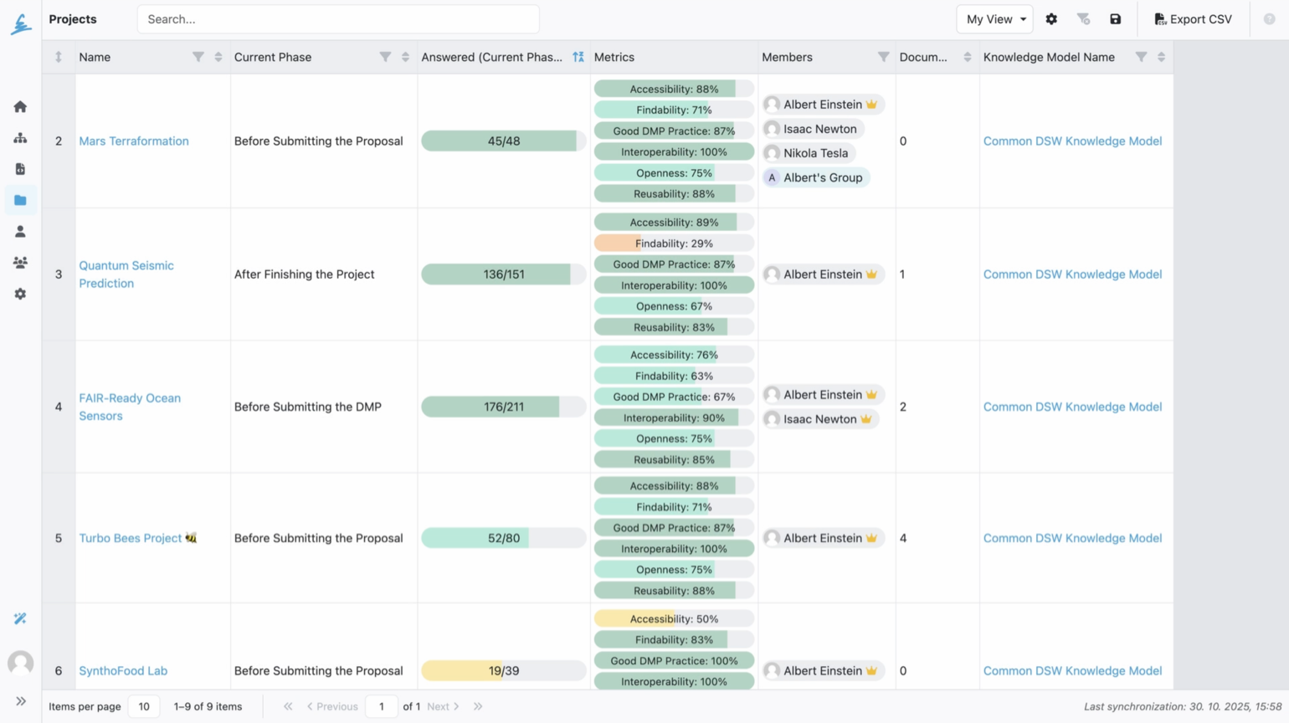The image size is (1289, 723).
Task: Open Settings via the sidebar gear icon
Action: (19, 293)
